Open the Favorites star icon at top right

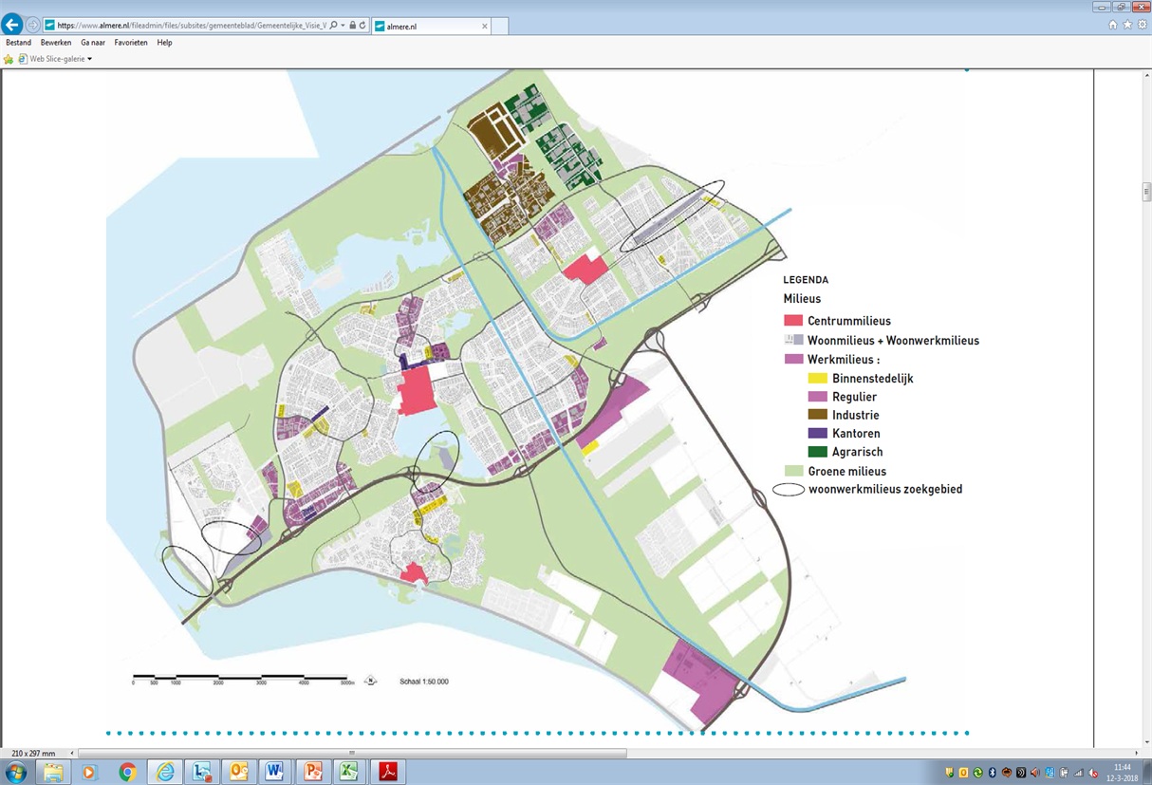coord(1127,25)
